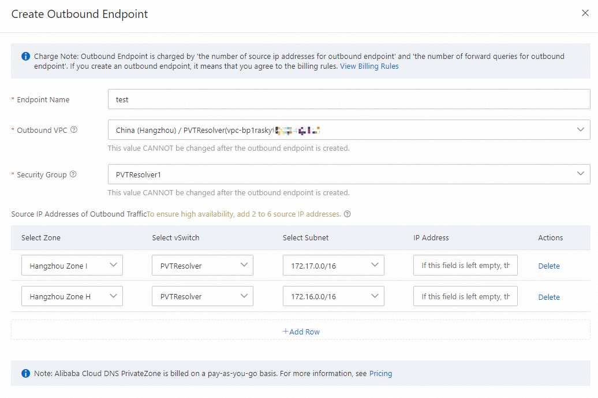Click the help icon next to Outbound VPC

[x=74, y=130]
